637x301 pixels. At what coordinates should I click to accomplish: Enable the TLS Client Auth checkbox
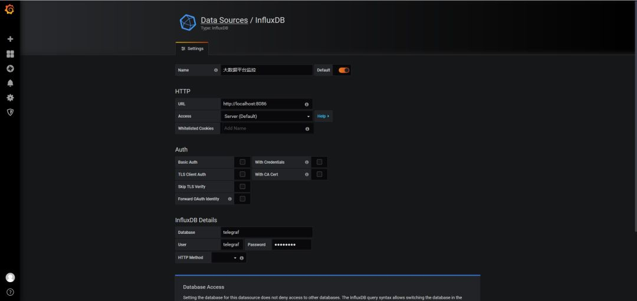[x=242, y=174]
